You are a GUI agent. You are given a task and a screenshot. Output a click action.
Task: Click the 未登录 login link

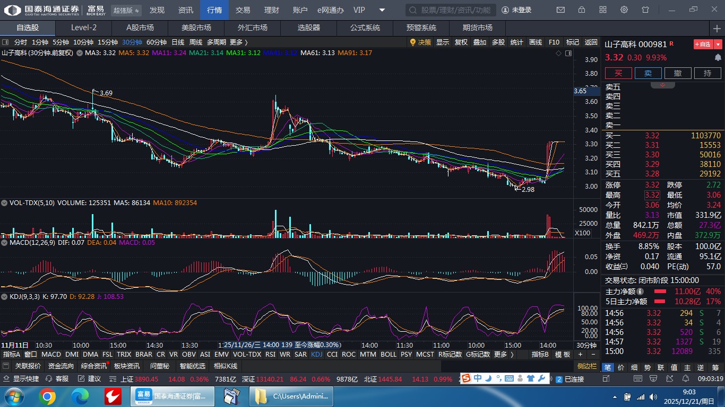coord(516,10)
